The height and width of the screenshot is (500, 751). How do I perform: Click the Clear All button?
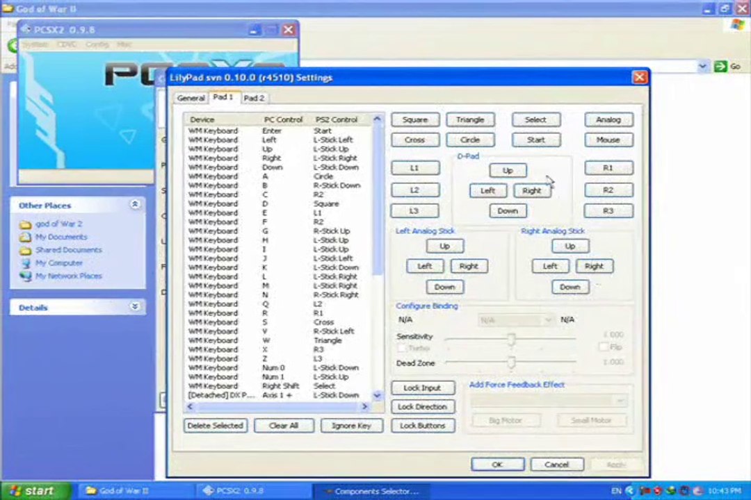coord(284,426)
